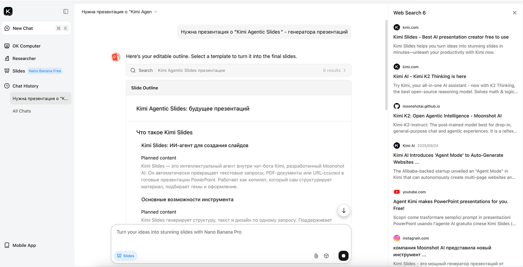Click the Chat History clock icon
The image size is (523, 267).
(x=7, y=86)
